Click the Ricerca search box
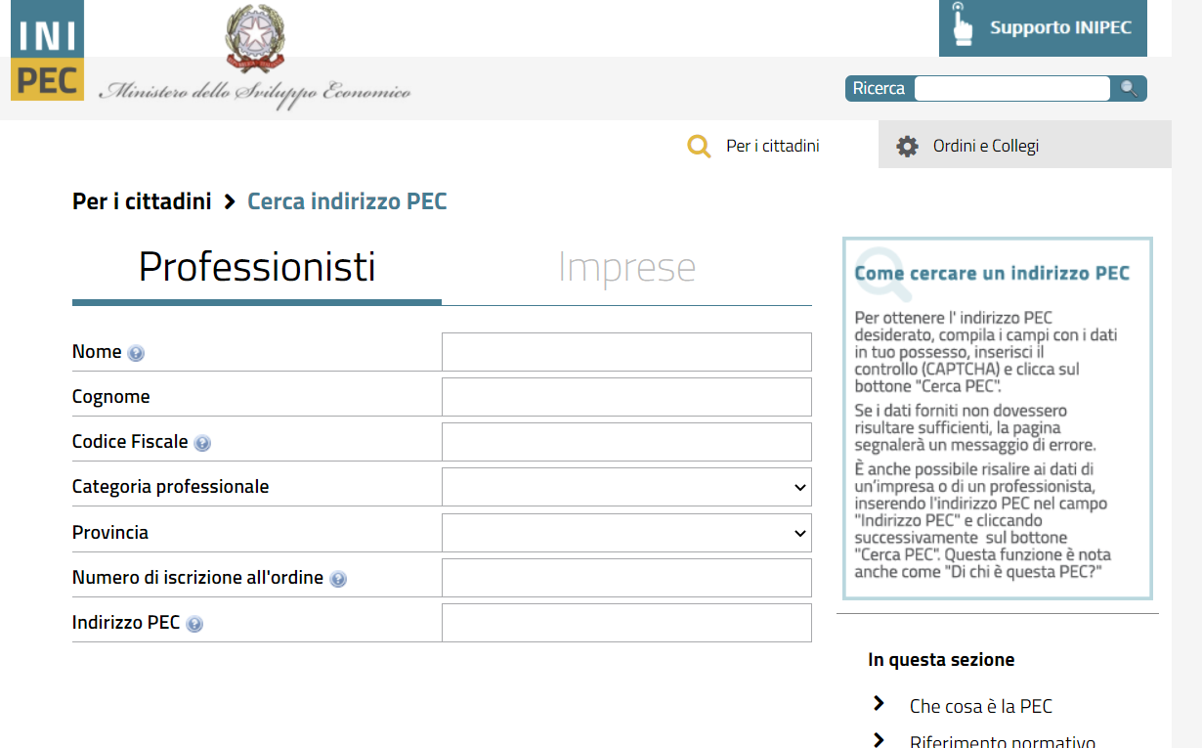Screen dimensions: 1202x748 (1011, 89)
